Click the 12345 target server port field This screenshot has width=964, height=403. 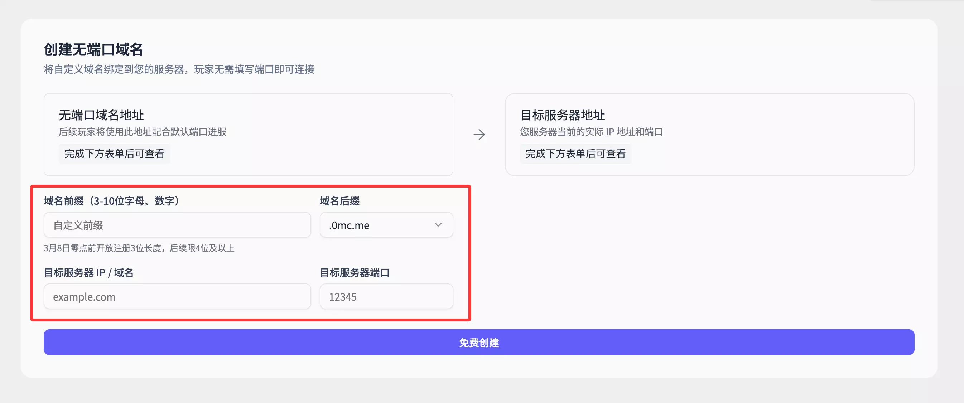pyautogui.click(x=386, y=296)
